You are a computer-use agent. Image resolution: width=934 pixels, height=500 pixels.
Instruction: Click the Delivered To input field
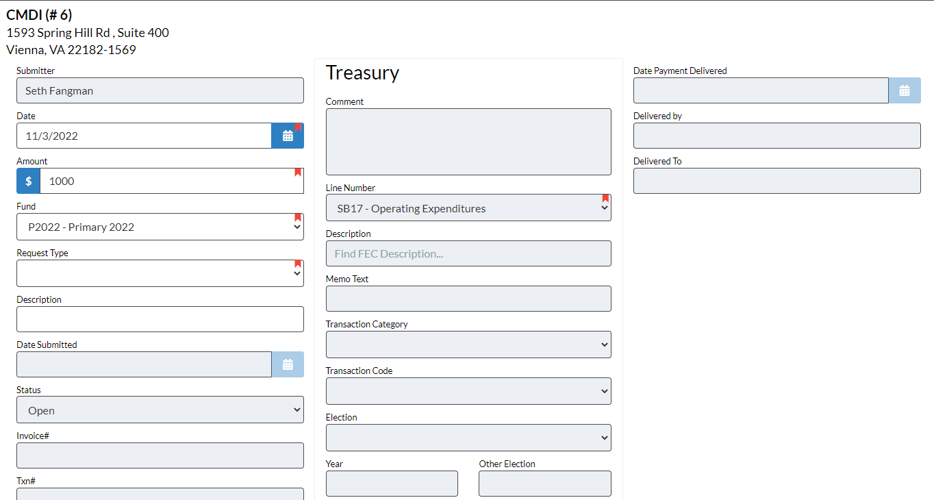click(777, 181)
